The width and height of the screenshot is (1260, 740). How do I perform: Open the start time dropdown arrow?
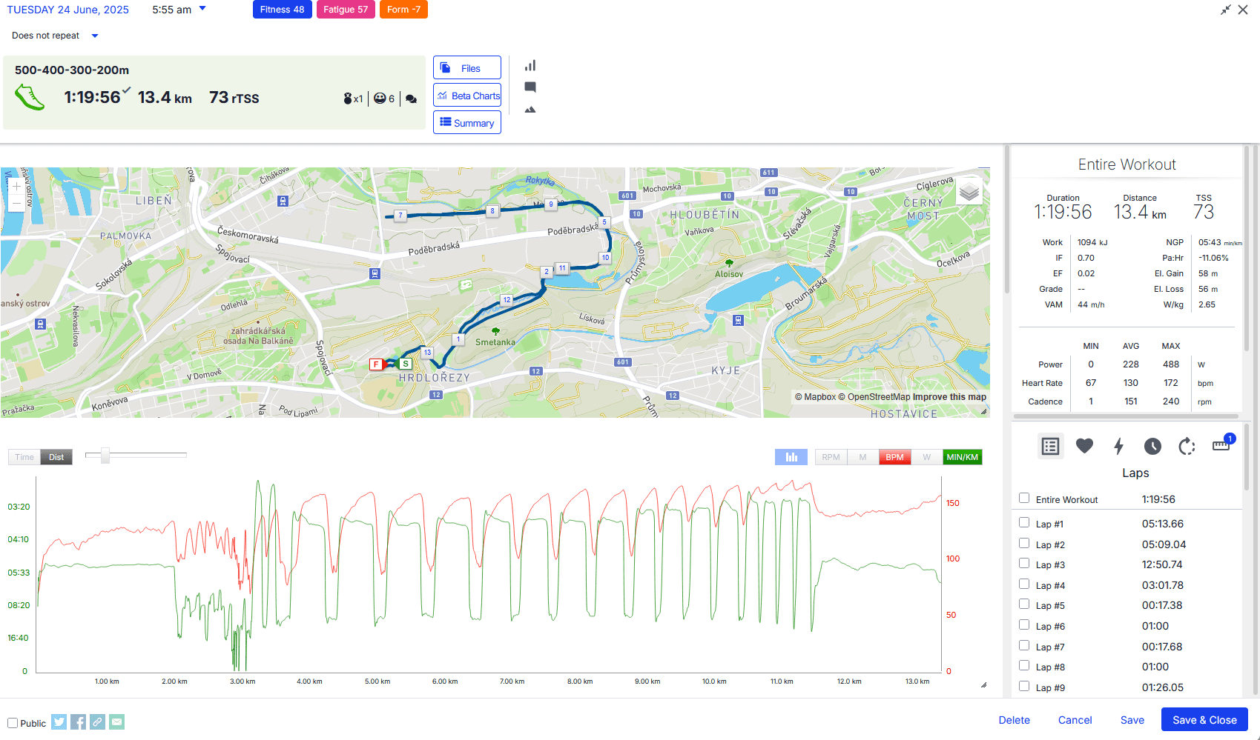click(x=202, y=9)
